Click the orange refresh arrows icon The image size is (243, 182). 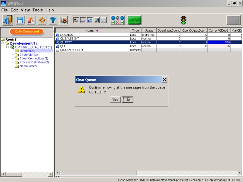coord(42,20)
